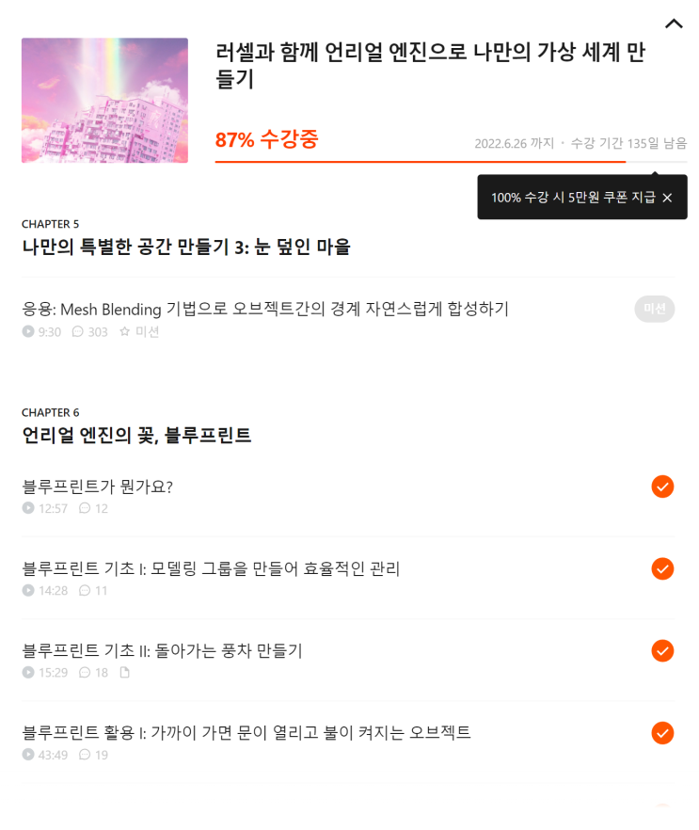Toggle completion check for 블루프린트 활용 I
This screenshot has height=830, width=699.
[x=662, y=733]
